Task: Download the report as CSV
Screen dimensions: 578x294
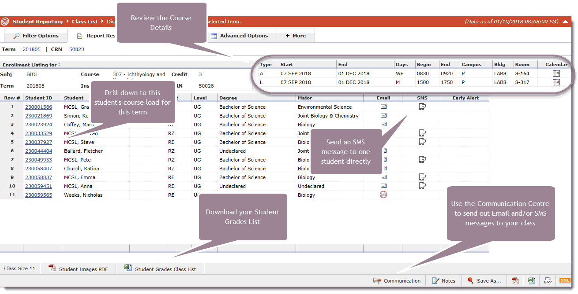Action: tap(548, 281)
